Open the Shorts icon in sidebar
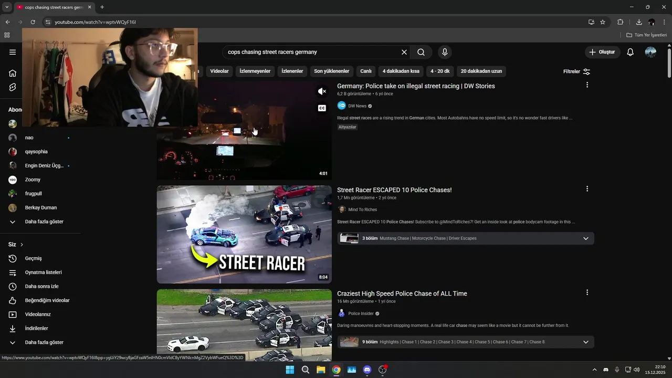The height and width of the screenshot is (378, 672). click(x=13, y=87)
